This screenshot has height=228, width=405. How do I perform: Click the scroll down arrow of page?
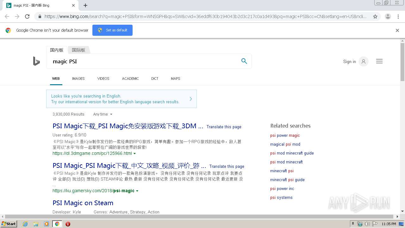402,211
